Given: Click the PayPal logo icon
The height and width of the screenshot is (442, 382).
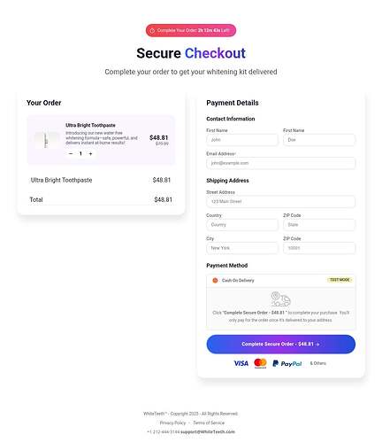Looking at the screenshot, I should point(287,363).
